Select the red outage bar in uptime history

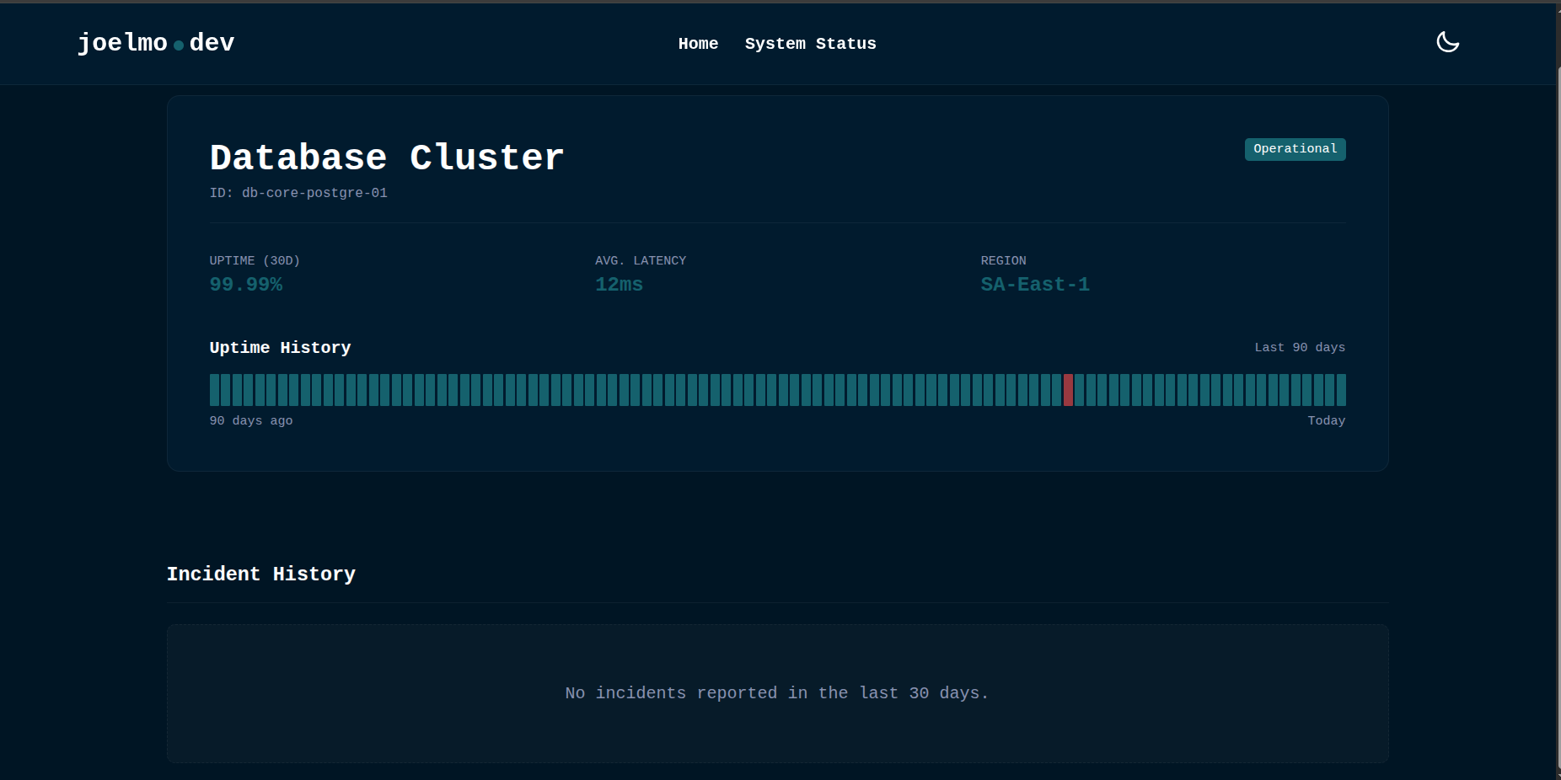[x=1068, y=390]
